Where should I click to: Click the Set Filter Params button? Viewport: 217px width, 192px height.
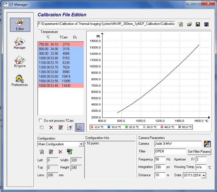click(x=199, y=152)
